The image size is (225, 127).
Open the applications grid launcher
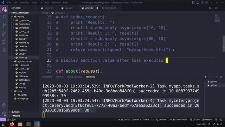click(4, 124)
